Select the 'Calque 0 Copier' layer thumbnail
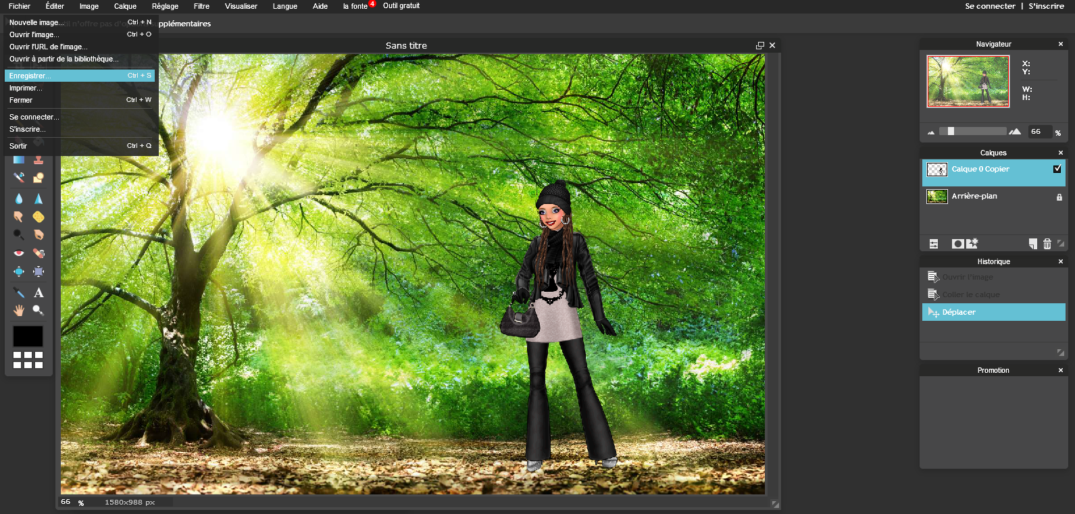Viewport: 1075px width, 514px height. tap(937, 170)
